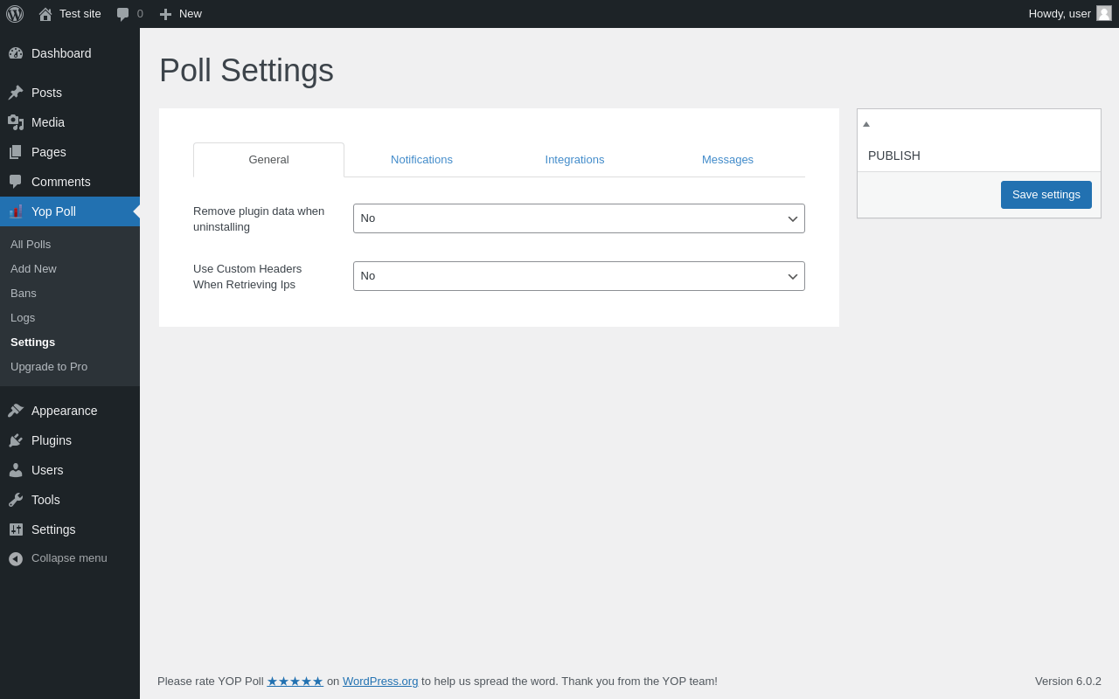Click the WordPress logo icon
Screen dimensions: 1119x699
[15, 14]
